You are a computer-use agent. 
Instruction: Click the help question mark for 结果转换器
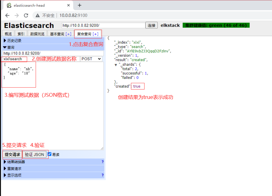click(x=103, y=162)
